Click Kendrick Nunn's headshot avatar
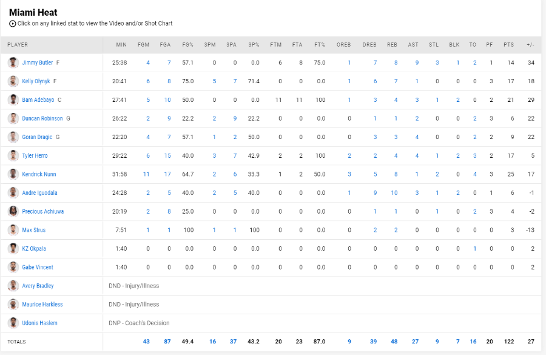This screenshot has width=546, height=355. pyautogui.click(x=13, y=174)
